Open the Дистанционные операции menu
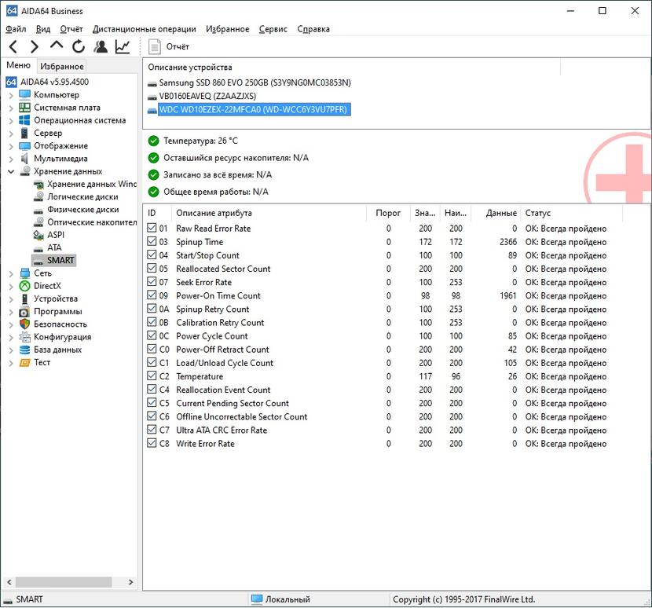The image size is (652, 608). tap(144, 29)
